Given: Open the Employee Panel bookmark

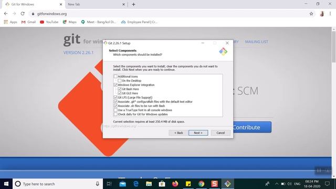Looking at the screenshot, I should [x=140, y=22].
